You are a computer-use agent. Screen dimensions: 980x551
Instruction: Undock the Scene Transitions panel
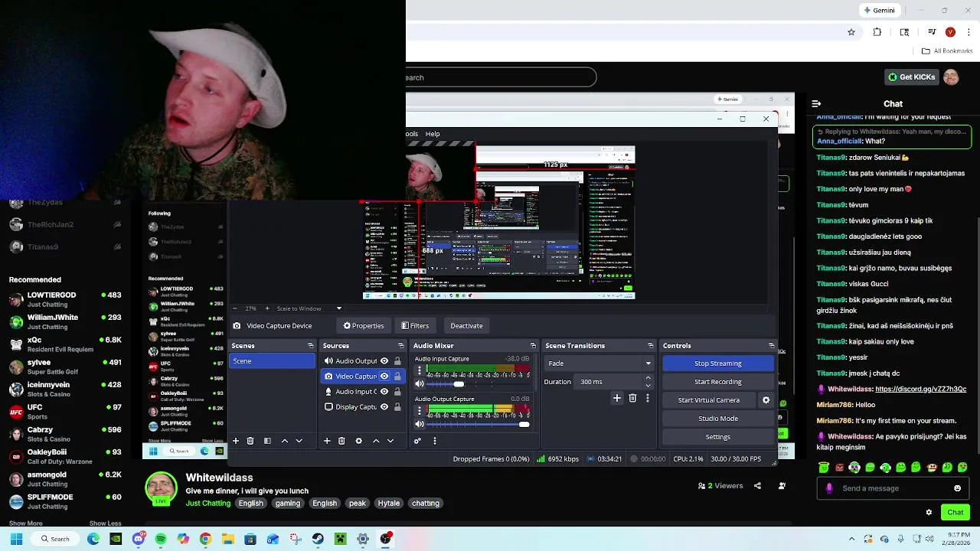pyautogui.click(x=651, y=346)
